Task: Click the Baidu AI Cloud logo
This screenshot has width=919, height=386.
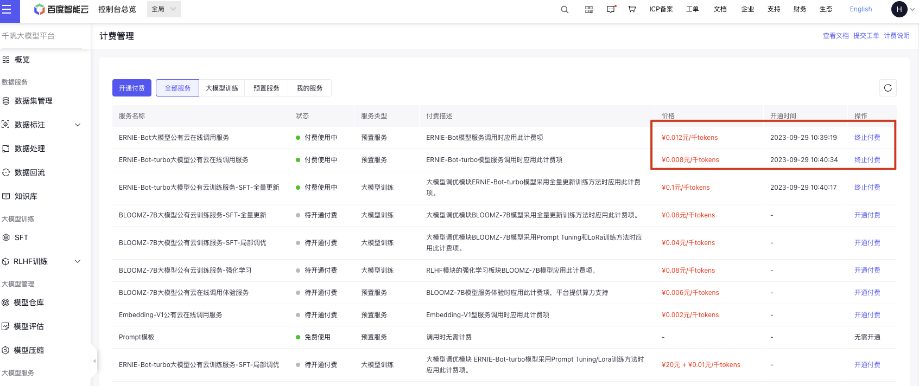Action: point(61,9)
